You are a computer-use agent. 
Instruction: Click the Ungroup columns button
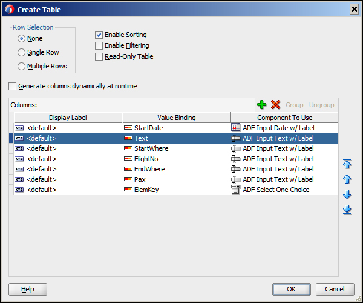(322, 105)
